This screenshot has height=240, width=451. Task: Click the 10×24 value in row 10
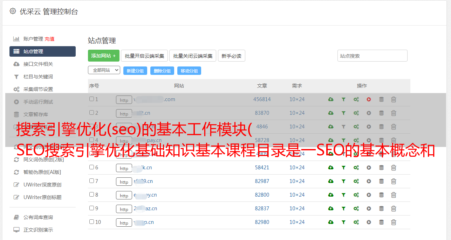(297, 222)
